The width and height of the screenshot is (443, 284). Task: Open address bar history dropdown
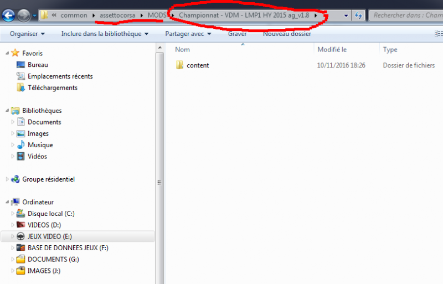pyautogui.click(x=346, y=16)
